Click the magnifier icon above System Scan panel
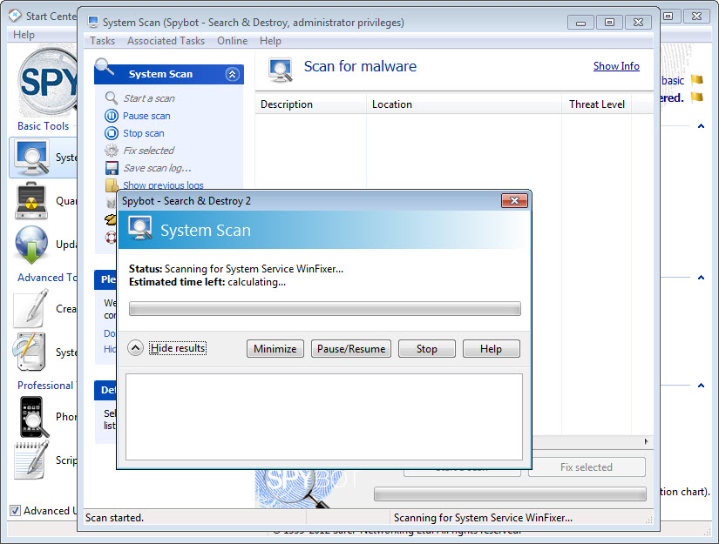This screenshot has width=719, height=544. pyautogui.click(x=104, y=66)
